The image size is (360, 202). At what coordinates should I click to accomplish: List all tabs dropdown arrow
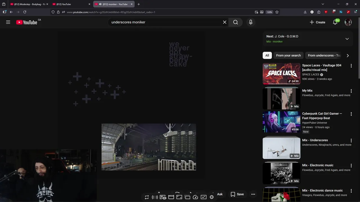coord(323,4)
